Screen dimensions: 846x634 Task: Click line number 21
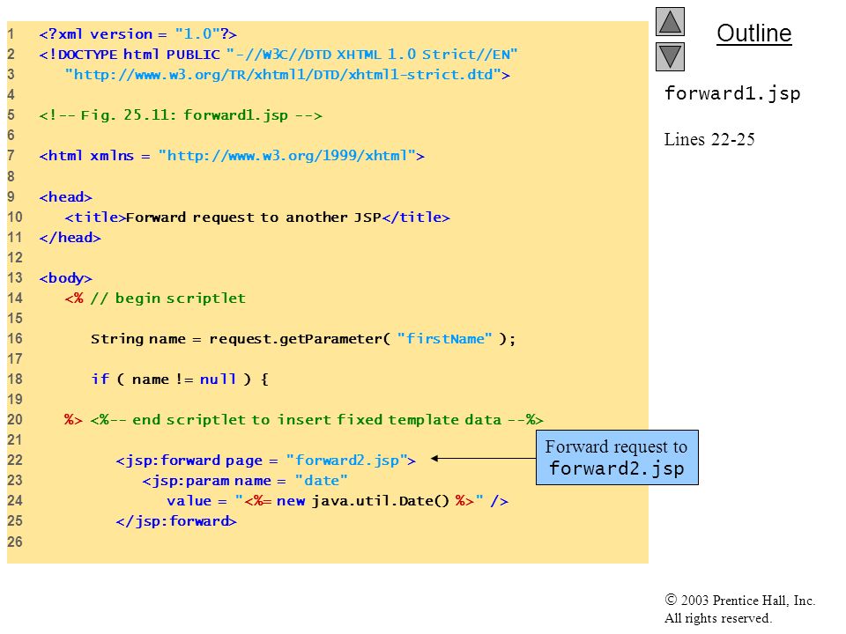coord(15,440)
